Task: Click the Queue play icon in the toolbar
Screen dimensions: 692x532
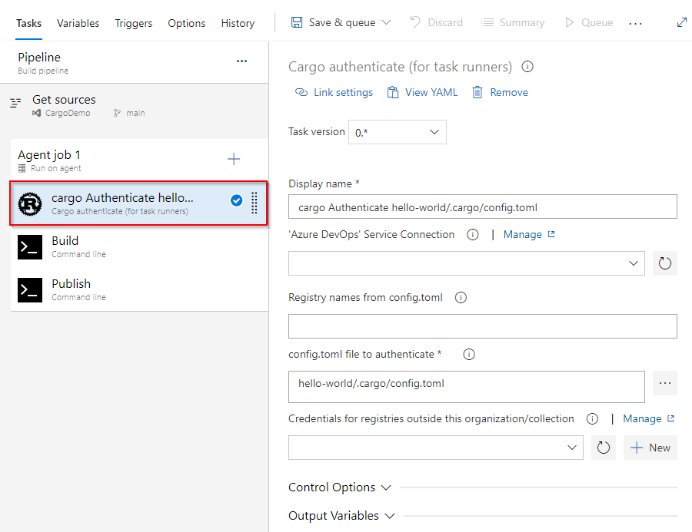Action: point(571,22)
